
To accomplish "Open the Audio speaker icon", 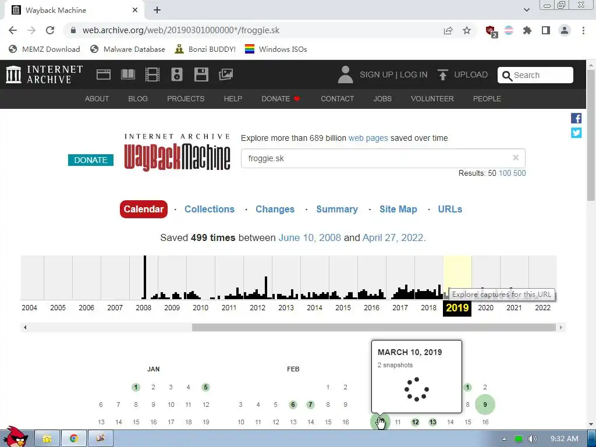I will [x=177, y=74].
